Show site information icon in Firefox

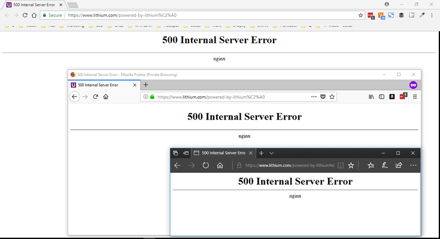[x=145, y=97]
